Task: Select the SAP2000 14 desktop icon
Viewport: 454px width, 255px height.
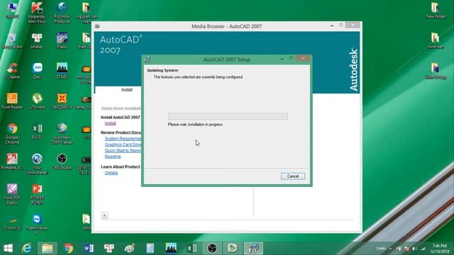Action: pos(62,101)
